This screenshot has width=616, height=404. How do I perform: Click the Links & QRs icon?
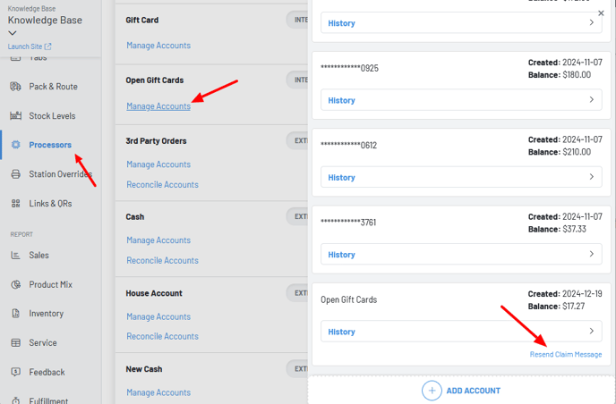click(15, 204)
